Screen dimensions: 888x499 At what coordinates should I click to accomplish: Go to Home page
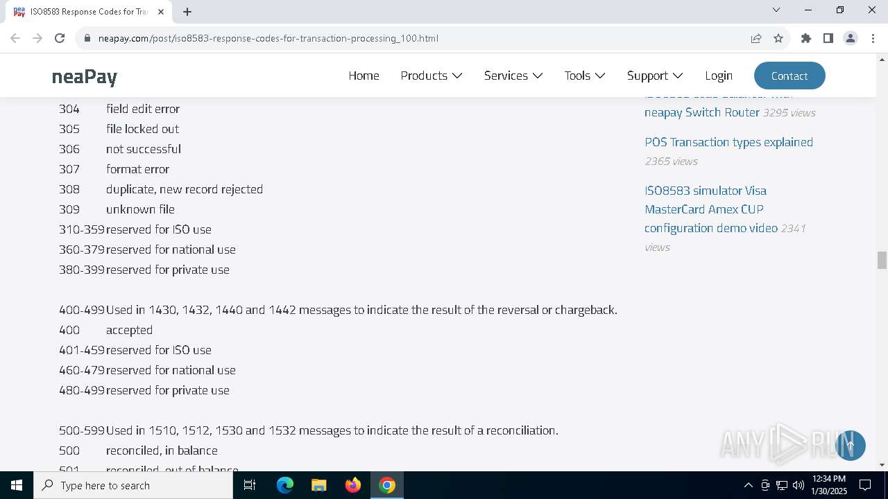coord(364,76)
